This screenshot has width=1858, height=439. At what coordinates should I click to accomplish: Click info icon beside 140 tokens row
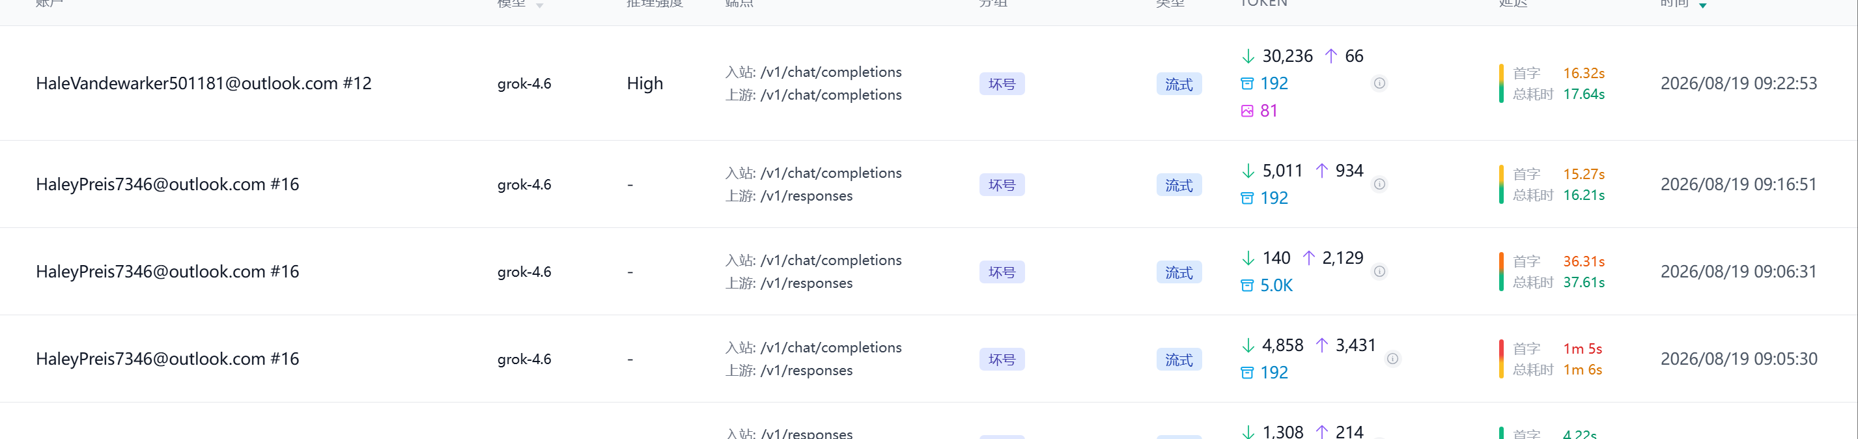click(x=1379, y=272)
